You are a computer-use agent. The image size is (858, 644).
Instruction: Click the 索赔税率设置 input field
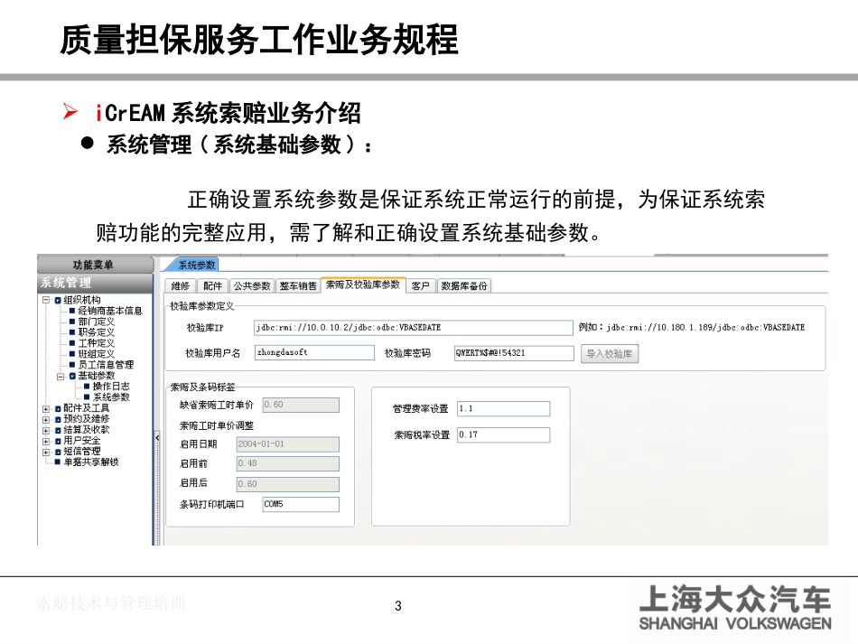tap(503, 435)
